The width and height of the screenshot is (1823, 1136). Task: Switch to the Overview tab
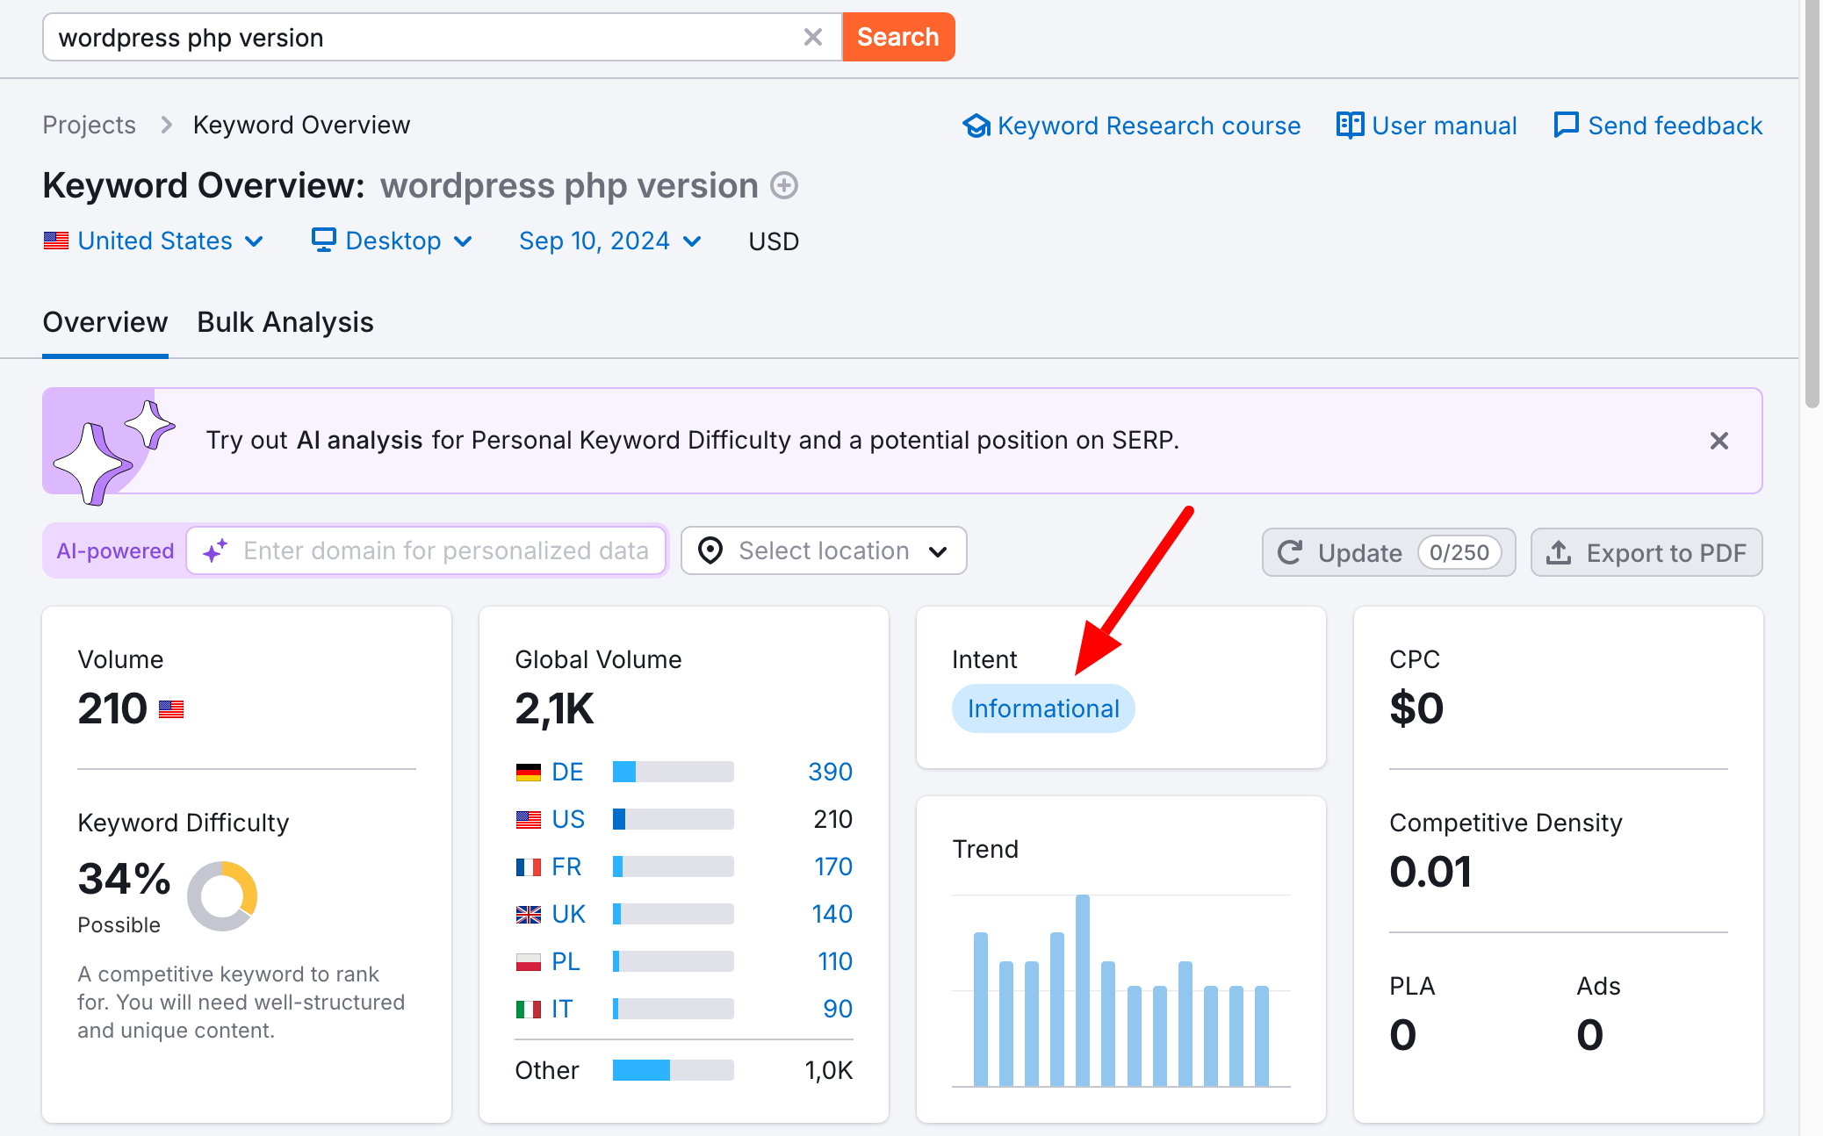[x=105, y=322]
